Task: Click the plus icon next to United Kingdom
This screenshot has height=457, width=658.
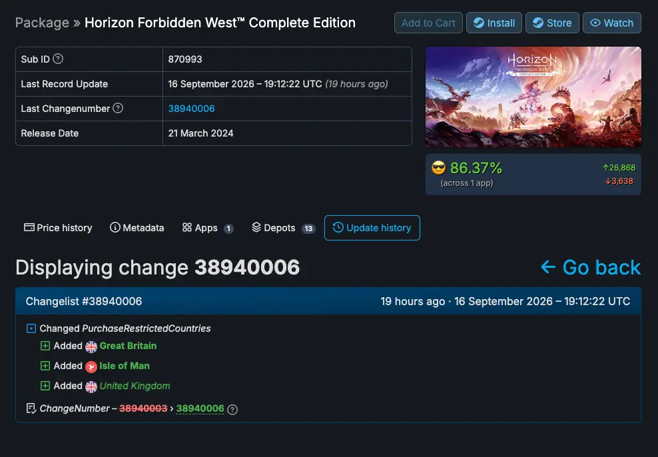Action: point(45,386)
